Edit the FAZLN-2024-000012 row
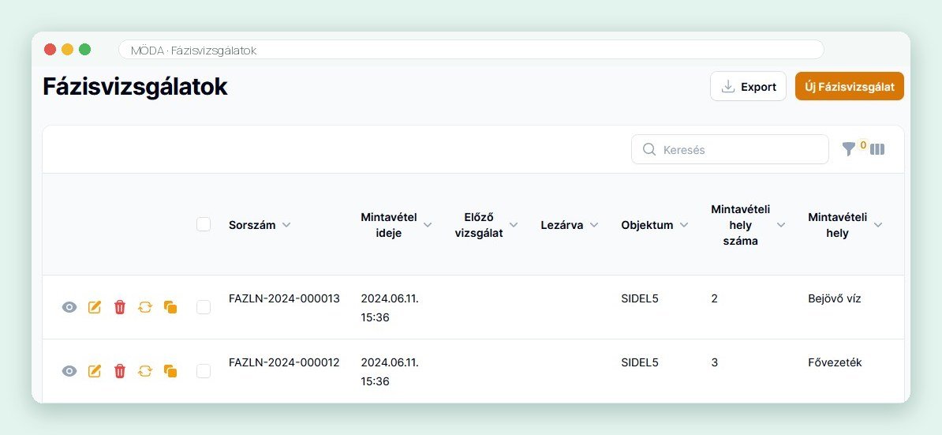 coord(95,371)
